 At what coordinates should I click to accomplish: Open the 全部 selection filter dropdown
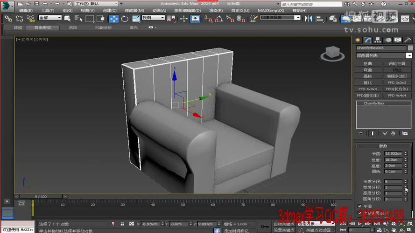tap(50, 18)
